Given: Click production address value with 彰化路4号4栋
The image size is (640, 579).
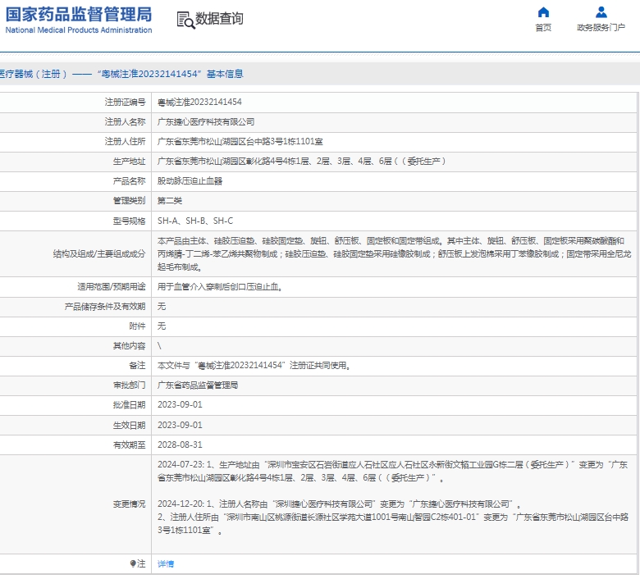Looking at the screenshot, I should pos(302,162).
